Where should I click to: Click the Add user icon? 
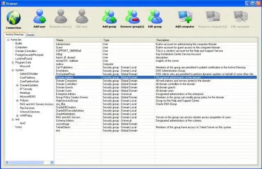tap(39, 16)
